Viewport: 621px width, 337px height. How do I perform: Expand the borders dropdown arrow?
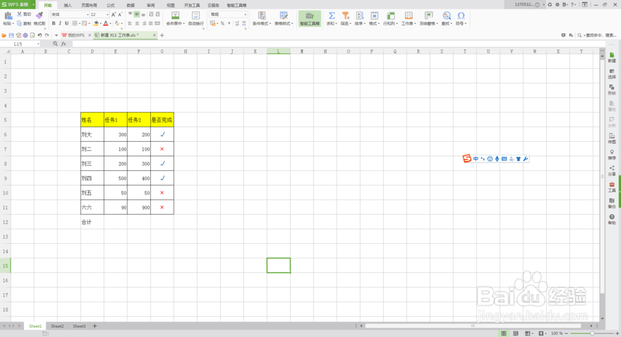point(79,24)
